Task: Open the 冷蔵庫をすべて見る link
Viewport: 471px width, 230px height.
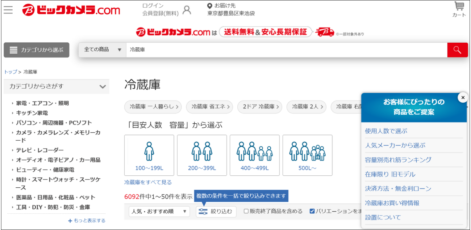Action: 148,182
